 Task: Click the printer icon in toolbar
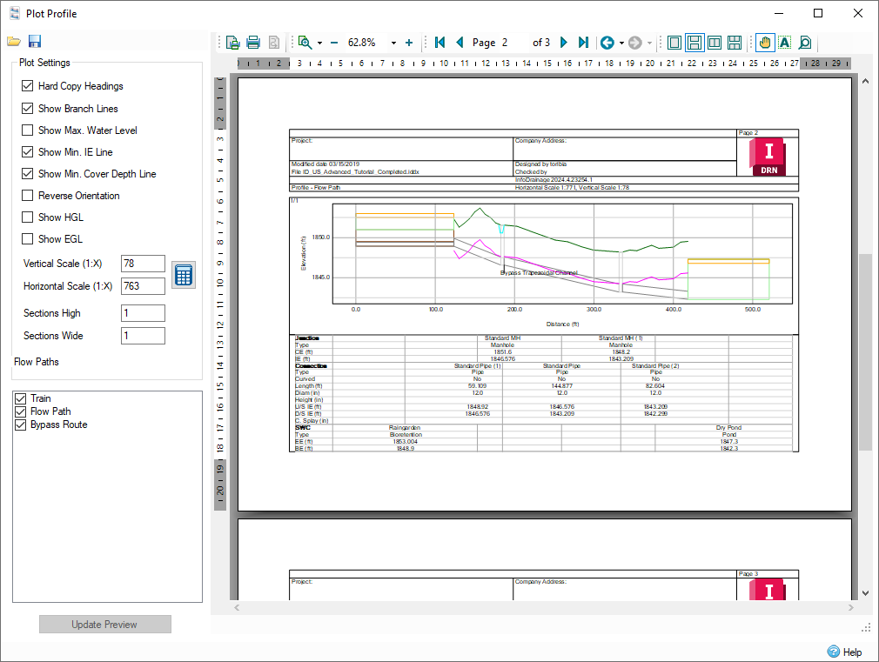[253, 43]
